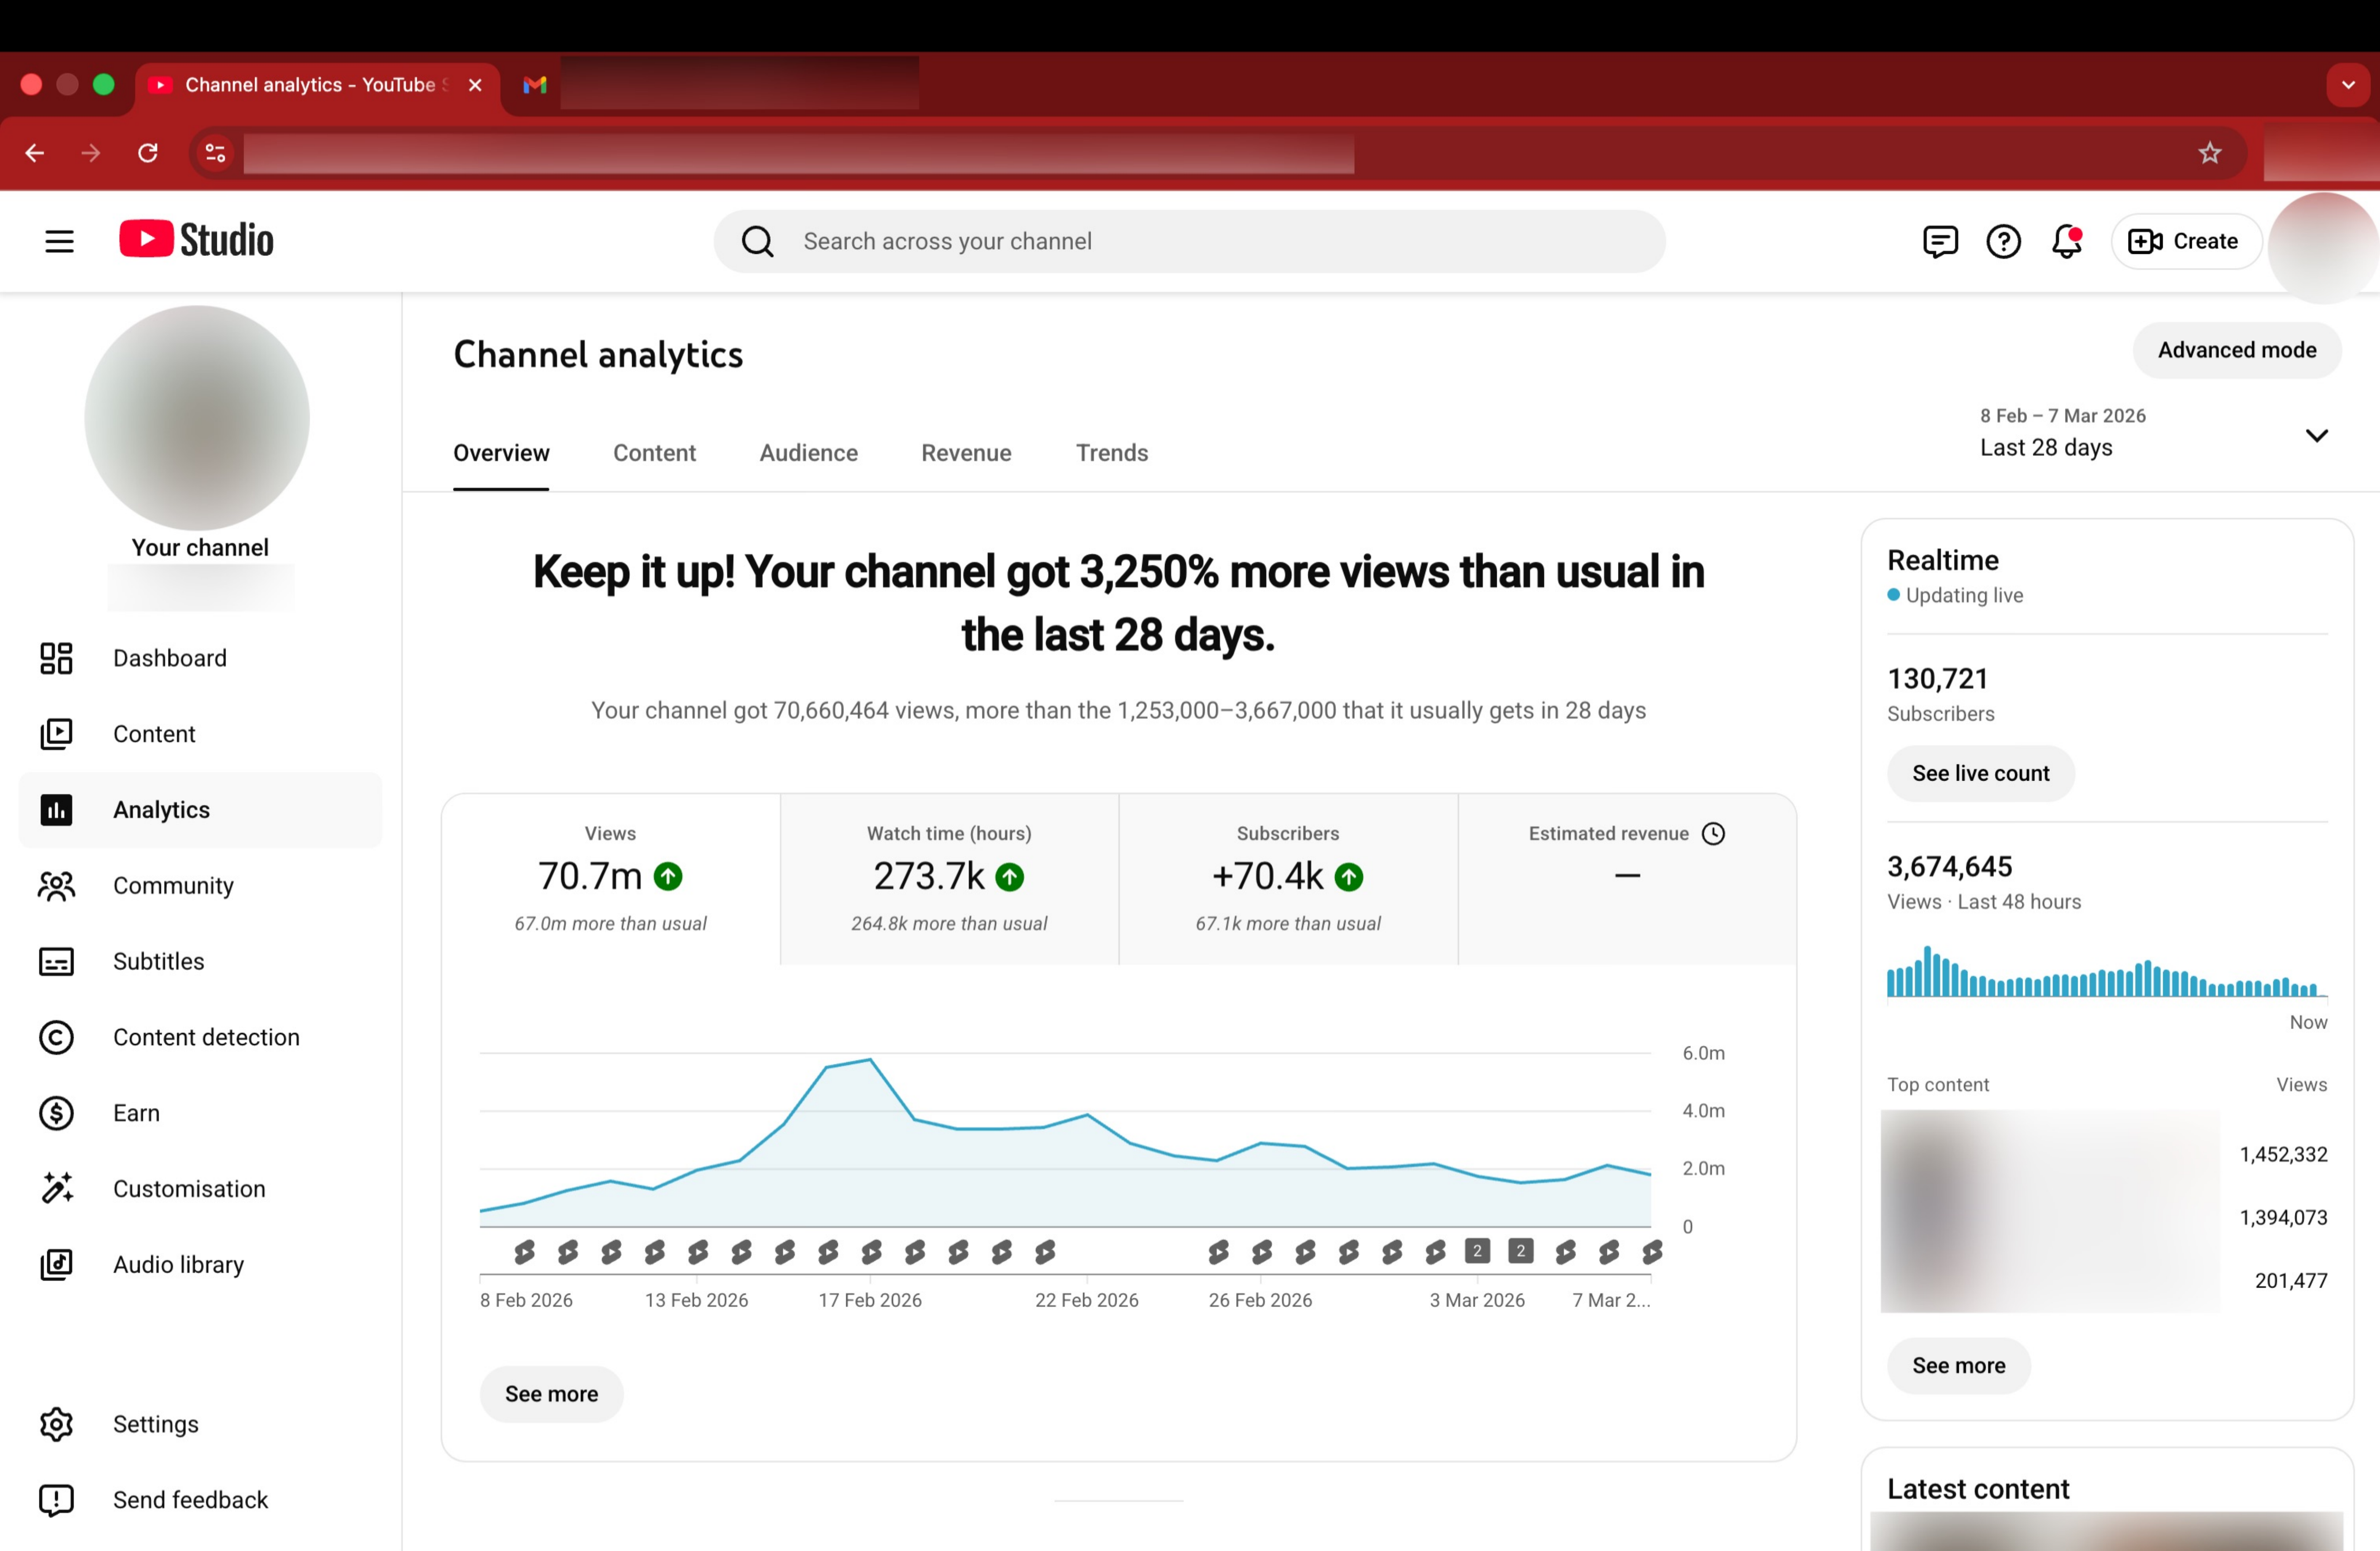The height and width of the screenshot is (1551, 2380).
Task: Open the tab search dropdown arrow
Action: [2348, 85]
